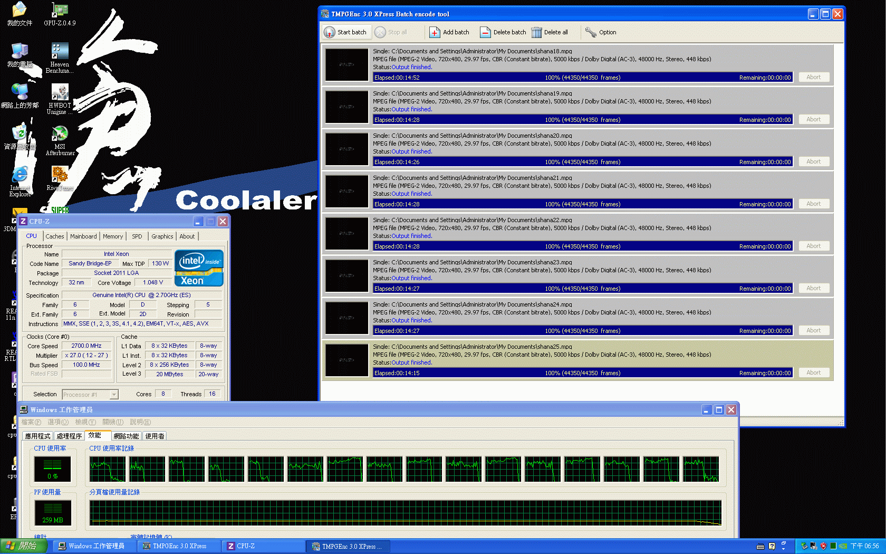886x554 pixels.
Task: Click the page file usage history graph
Action: coord(405,513)
